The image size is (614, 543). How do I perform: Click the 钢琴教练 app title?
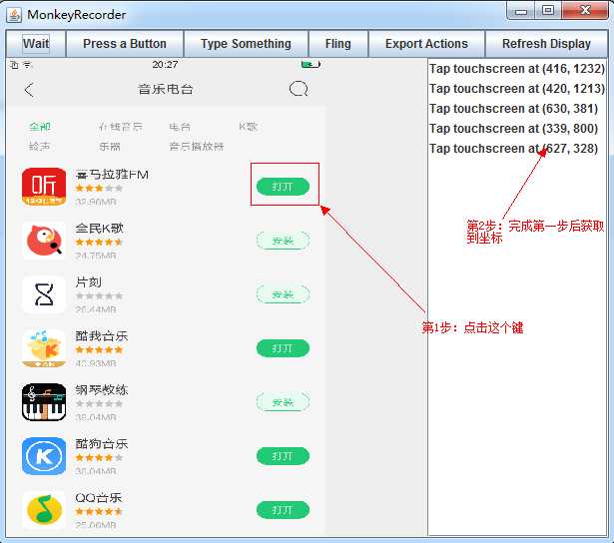tap(102, 390)
